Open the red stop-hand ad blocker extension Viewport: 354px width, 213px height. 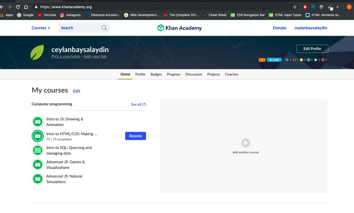pos(305,7)
